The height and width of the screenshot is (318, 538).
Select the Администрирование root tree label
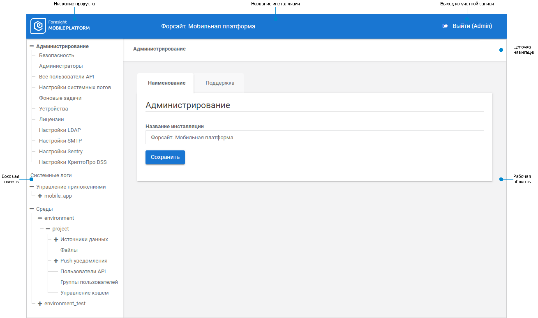[62, 46]
